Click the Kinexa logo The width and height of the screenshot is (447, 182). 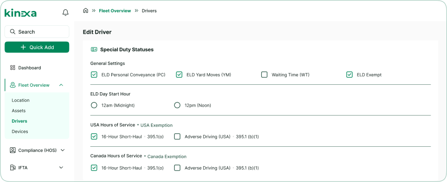[20, 13]
